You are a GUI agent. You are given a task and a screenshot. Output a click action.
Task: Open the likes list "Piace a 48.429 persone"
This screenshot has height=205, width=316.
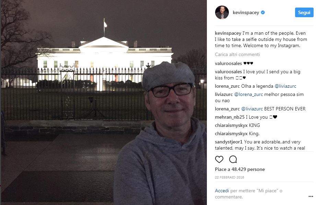coord(240,169)
